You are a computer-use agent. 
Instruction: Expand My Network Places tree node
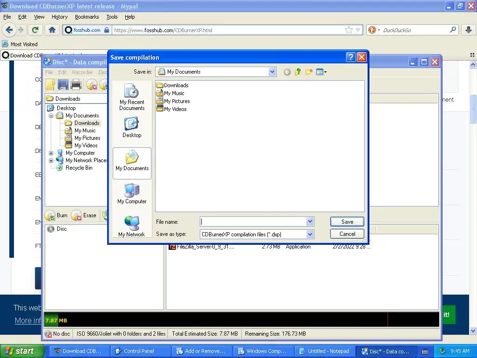pos(51,160)
